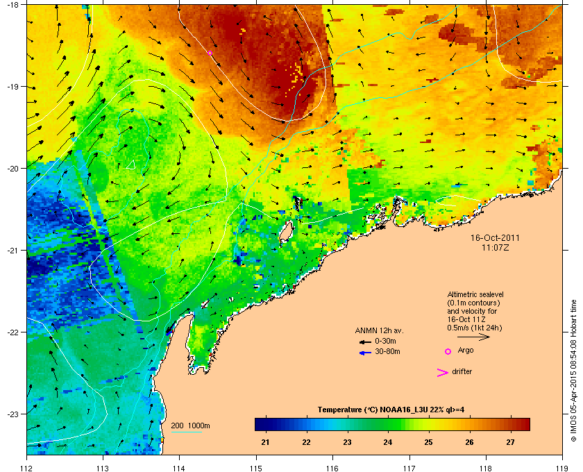Click the velocity scale arrow in the legend
This screenshot has height=472, width=583.
coord(473,337)
